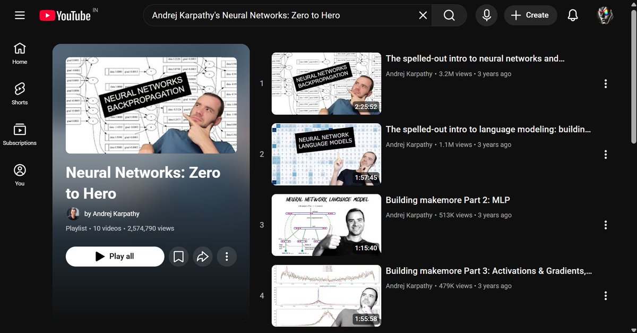The width and height of the screenshot is (637, 333).
Task: Click the magnifier search button
Action: [x=449, y=15]
